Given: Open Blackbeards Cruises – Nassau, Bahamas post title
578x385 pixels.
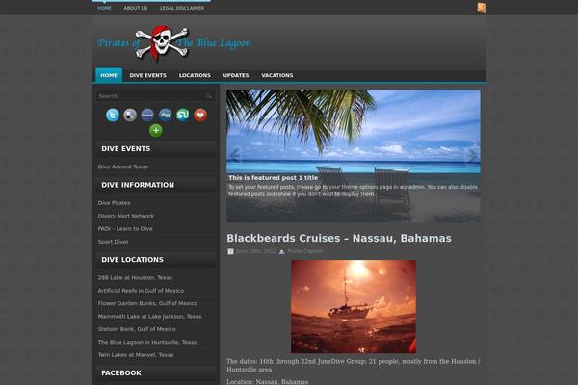Looking at the screenshot, I should click(339, 238).
